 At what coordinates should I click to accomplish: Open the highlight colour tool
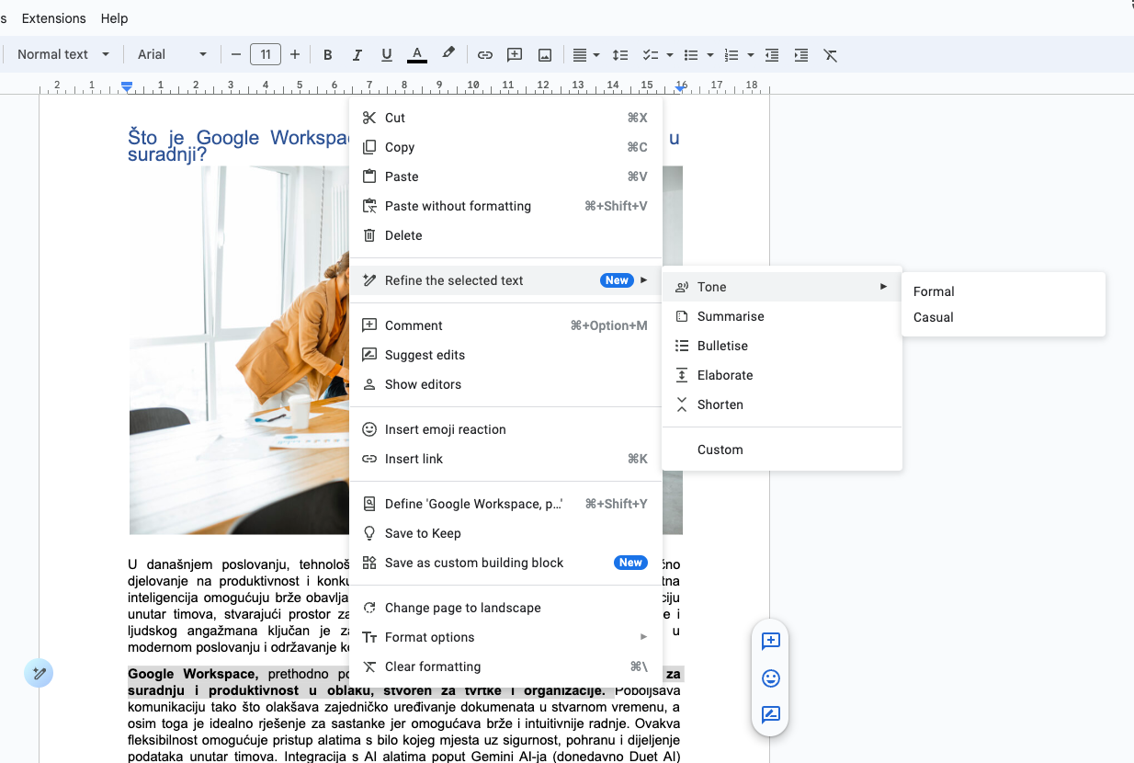[448, 55]
